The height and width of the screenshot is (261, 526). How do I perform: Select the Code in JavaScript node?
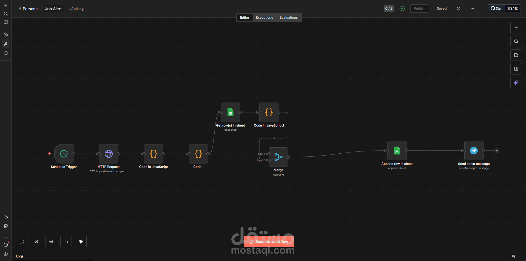pos(153,154)
